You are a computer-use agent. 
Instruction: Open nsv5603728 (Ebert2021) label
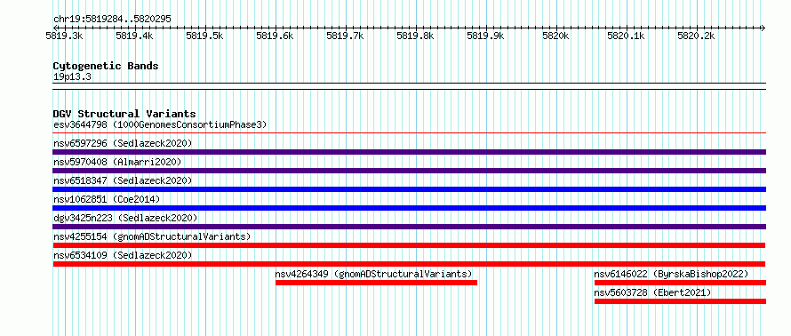652,292
